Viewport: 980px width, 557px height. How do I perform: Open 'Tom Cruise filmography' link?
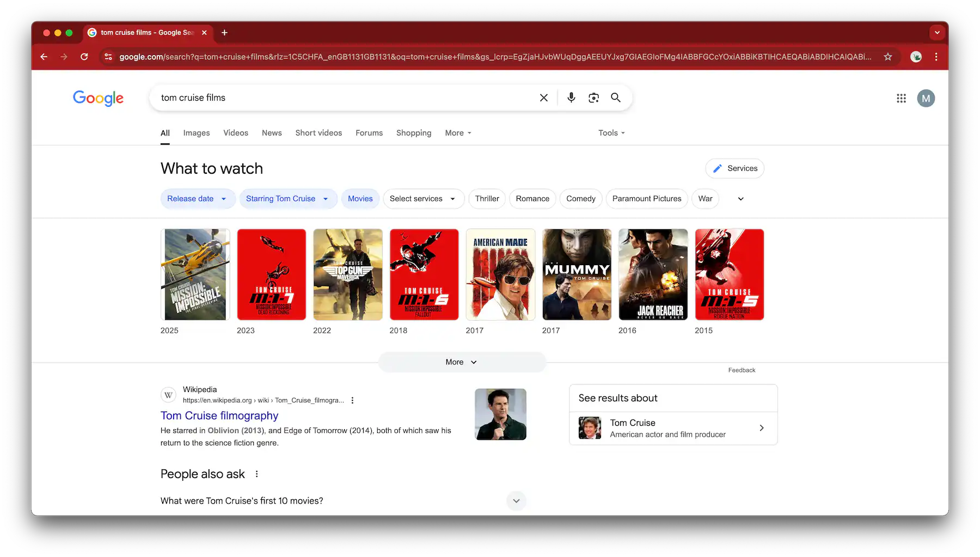[219, 415]
